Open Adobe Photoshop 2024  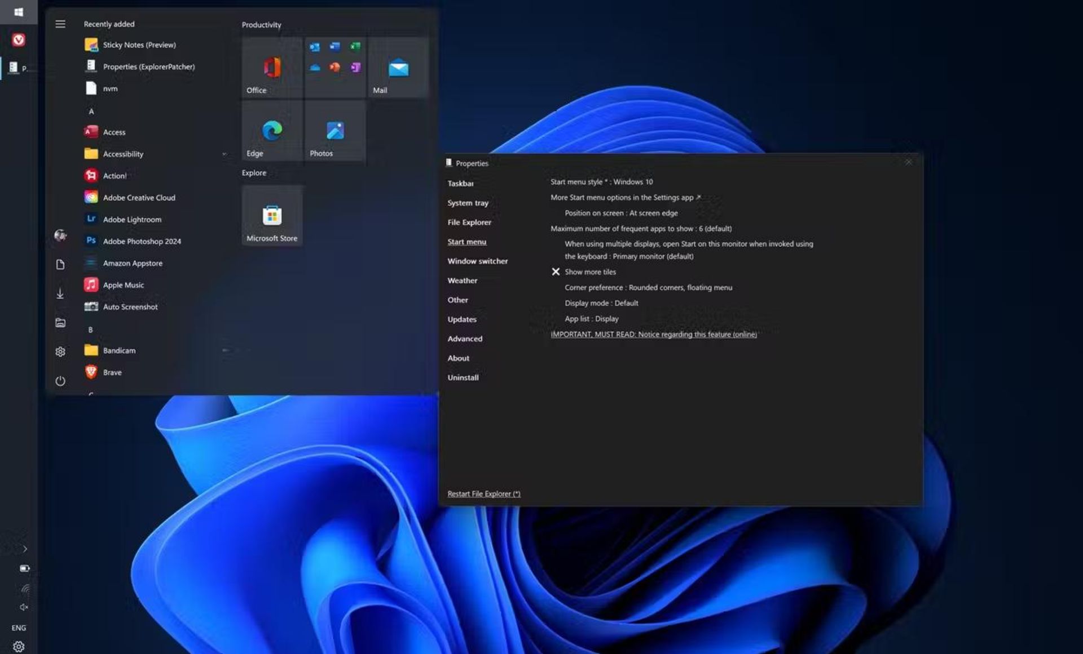(x=142, y=241)
